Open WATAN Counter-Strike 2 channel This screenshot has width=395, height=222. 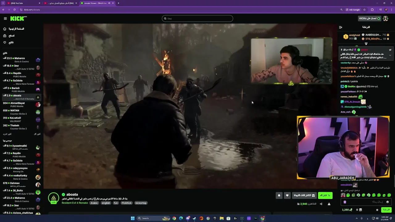coord(22,112)
